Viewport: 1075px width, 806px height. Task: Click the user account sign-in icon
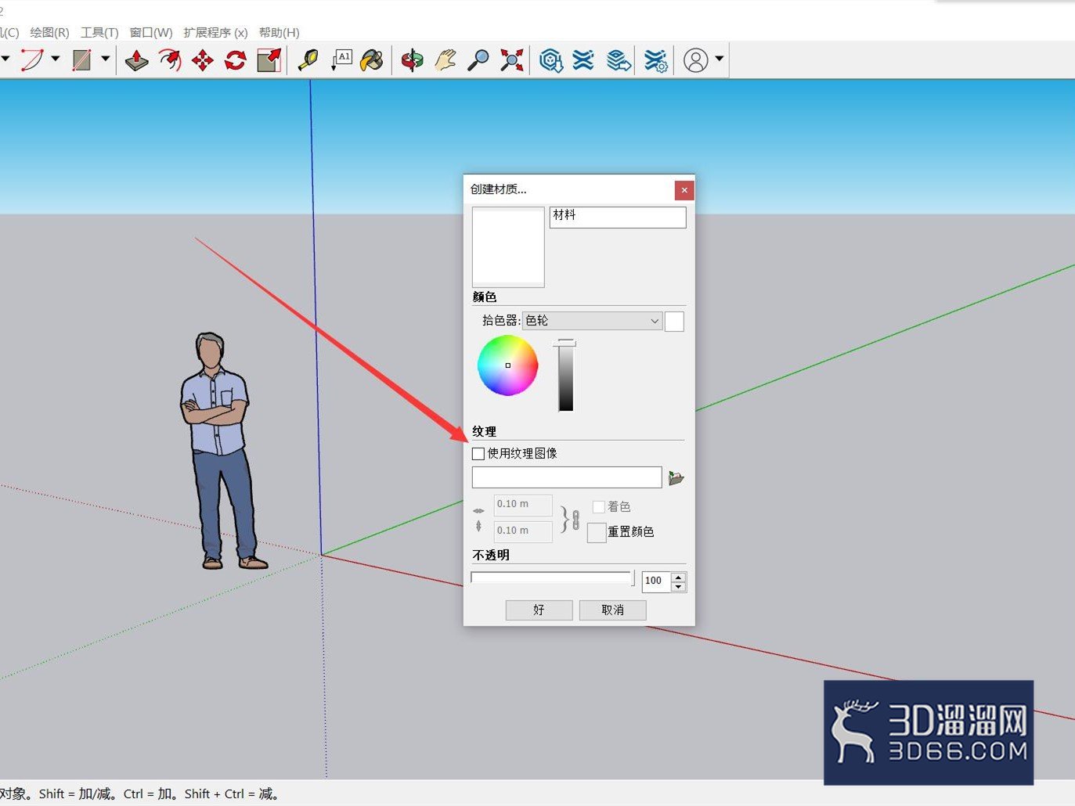click(695, 60)
